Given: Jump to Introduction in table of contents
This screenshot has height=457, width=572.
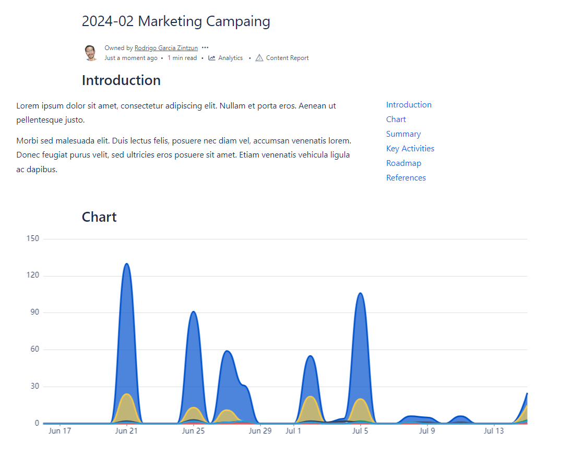Looking at the screenshot, I should click(x=409, y=105).
